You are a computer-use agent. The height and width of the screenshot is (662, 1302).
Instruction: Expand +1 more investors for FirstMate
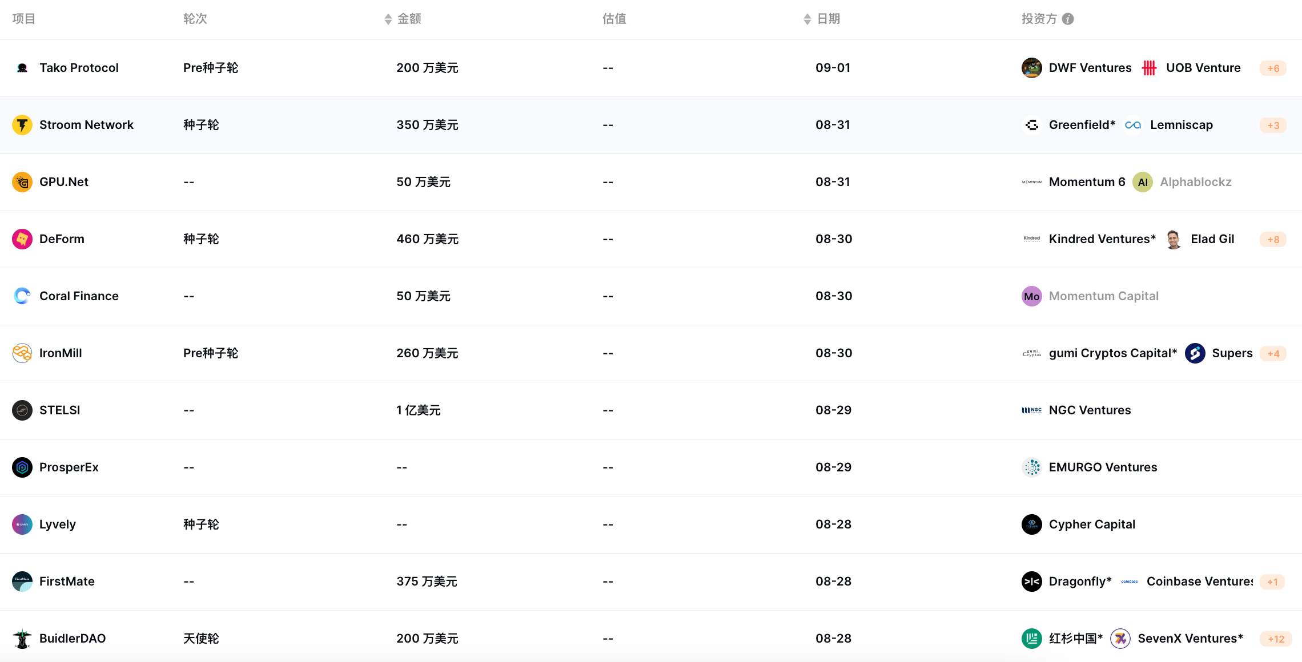(1272, 582)
